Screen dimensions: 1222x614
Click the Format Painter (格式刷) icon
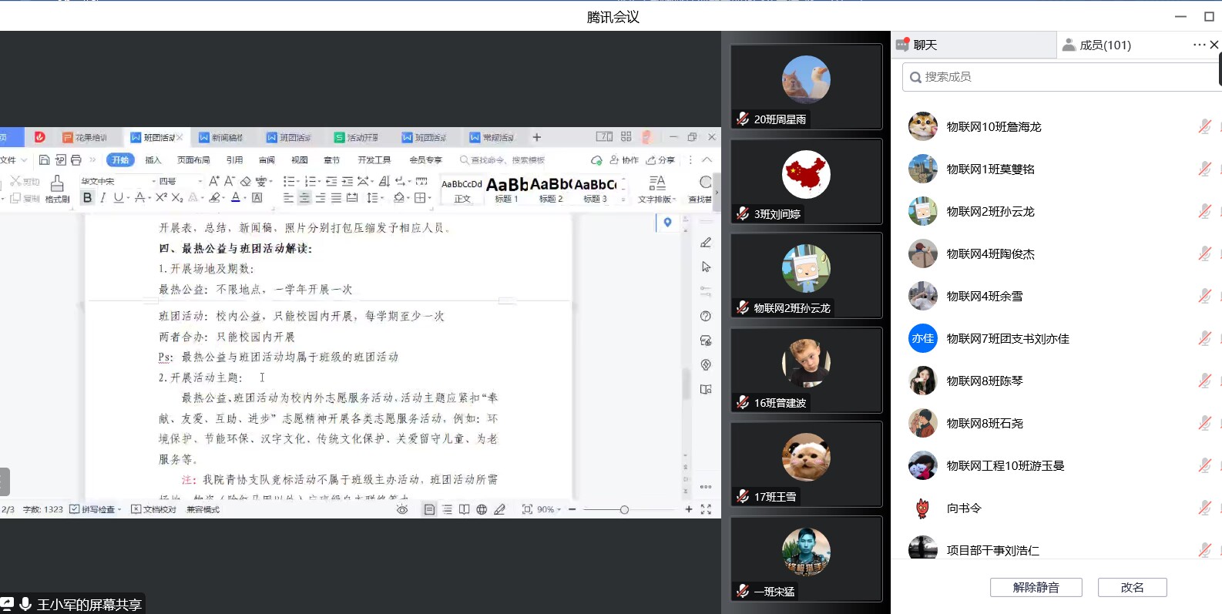click(x=57, y=187)
